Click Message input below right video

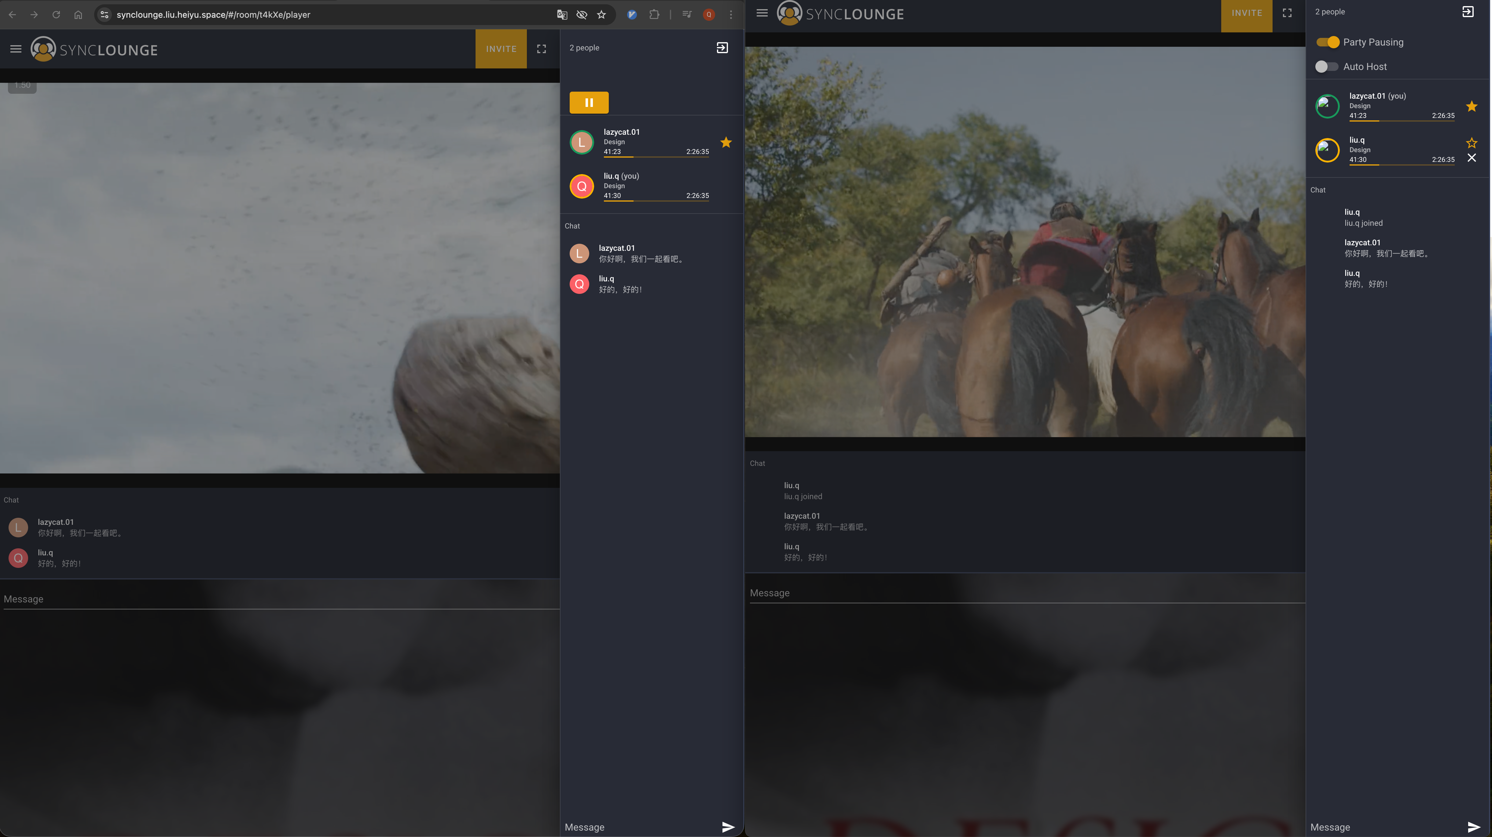[1027, 593]
